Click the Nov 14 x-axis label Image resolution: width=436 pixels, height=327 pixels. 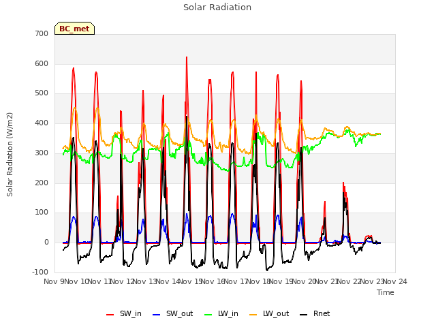pos(168,281)
